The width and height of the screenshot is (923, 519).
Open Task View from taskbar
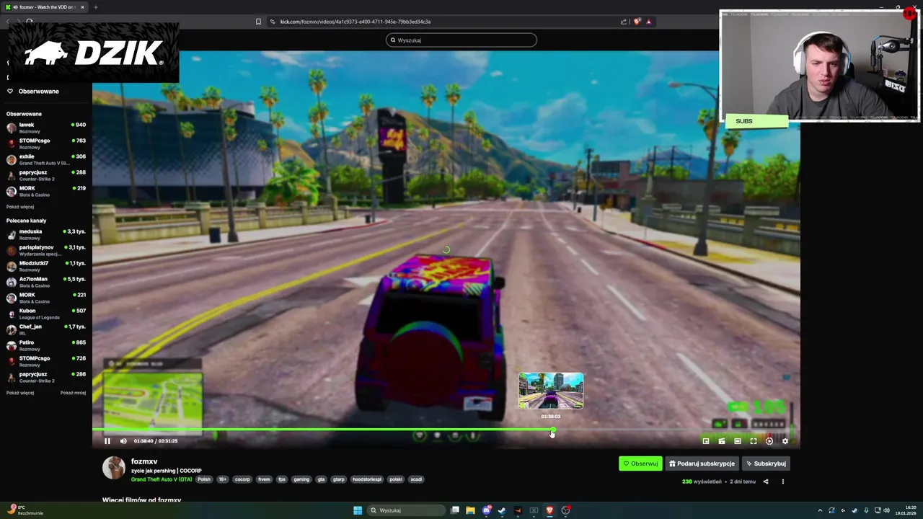coord(455,510)
